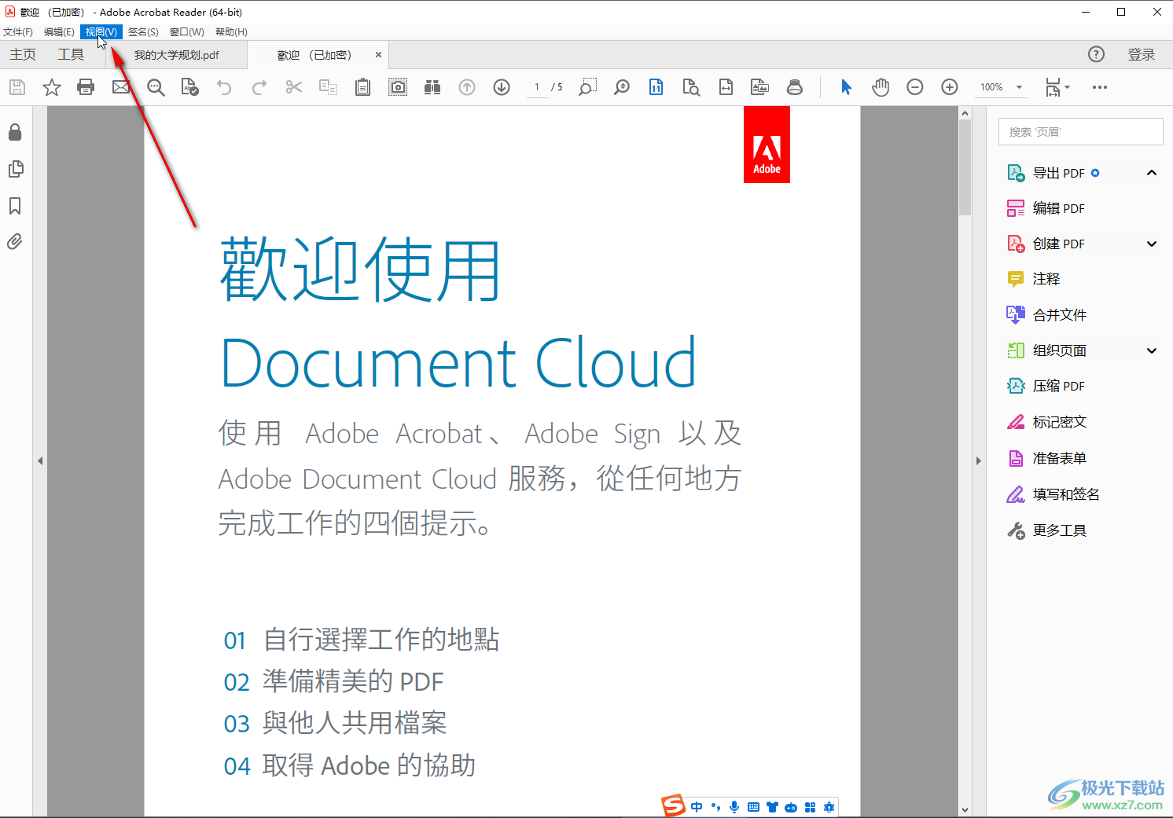The width and height of the screenshot is (1173, 818).
Task: Switch to 我的大学规划.pdf tab
Action: tap(177, 55)
